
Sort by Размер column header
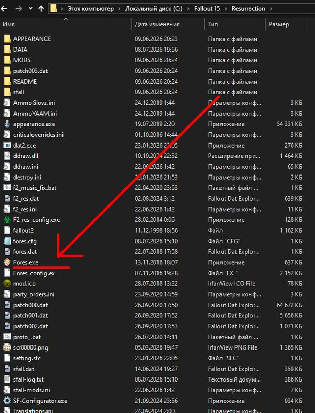[x=279, y=24]
